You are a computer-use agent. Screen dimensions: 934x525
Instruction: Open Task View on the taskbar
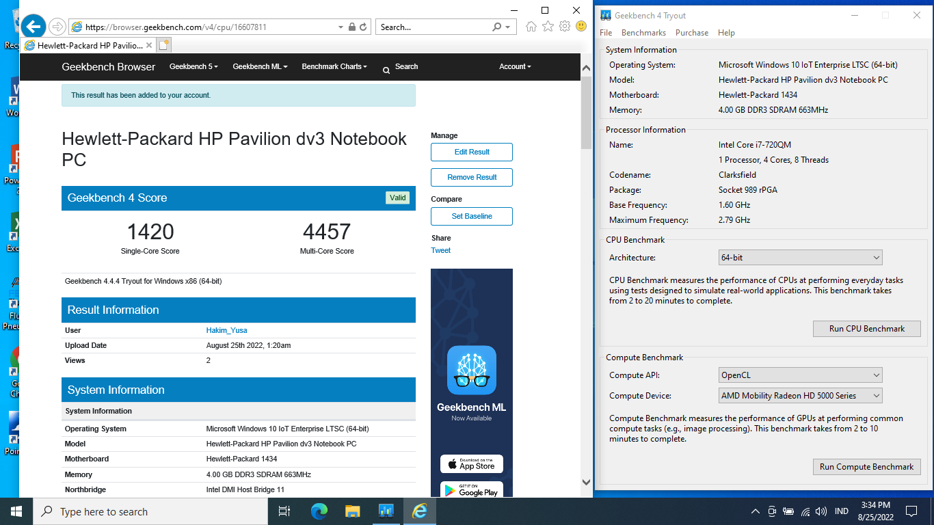pos(285,511)
